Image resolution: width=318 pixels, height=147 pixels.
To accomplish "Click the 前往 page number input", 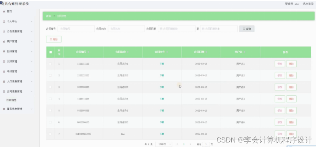I will [206, 144].
